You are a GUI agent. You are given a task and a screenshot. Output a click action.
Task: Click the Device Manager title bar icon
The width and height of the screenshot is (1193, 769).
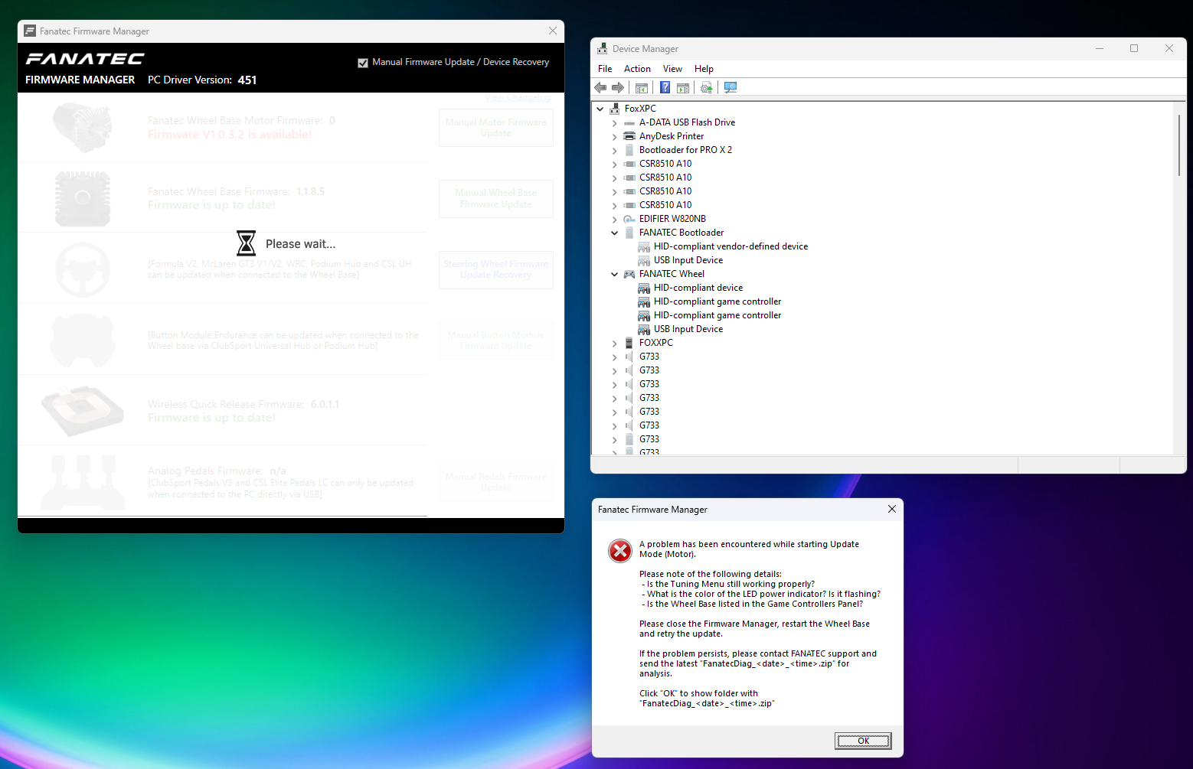603,48
